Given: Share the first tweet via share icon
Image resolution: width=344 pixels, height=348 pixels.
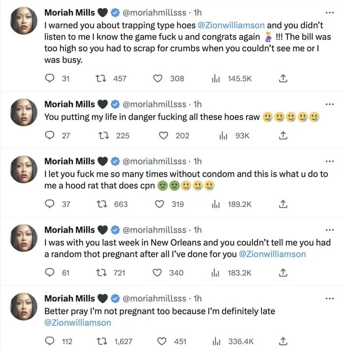Looking at the screenshot, I should tap(283, 78).
